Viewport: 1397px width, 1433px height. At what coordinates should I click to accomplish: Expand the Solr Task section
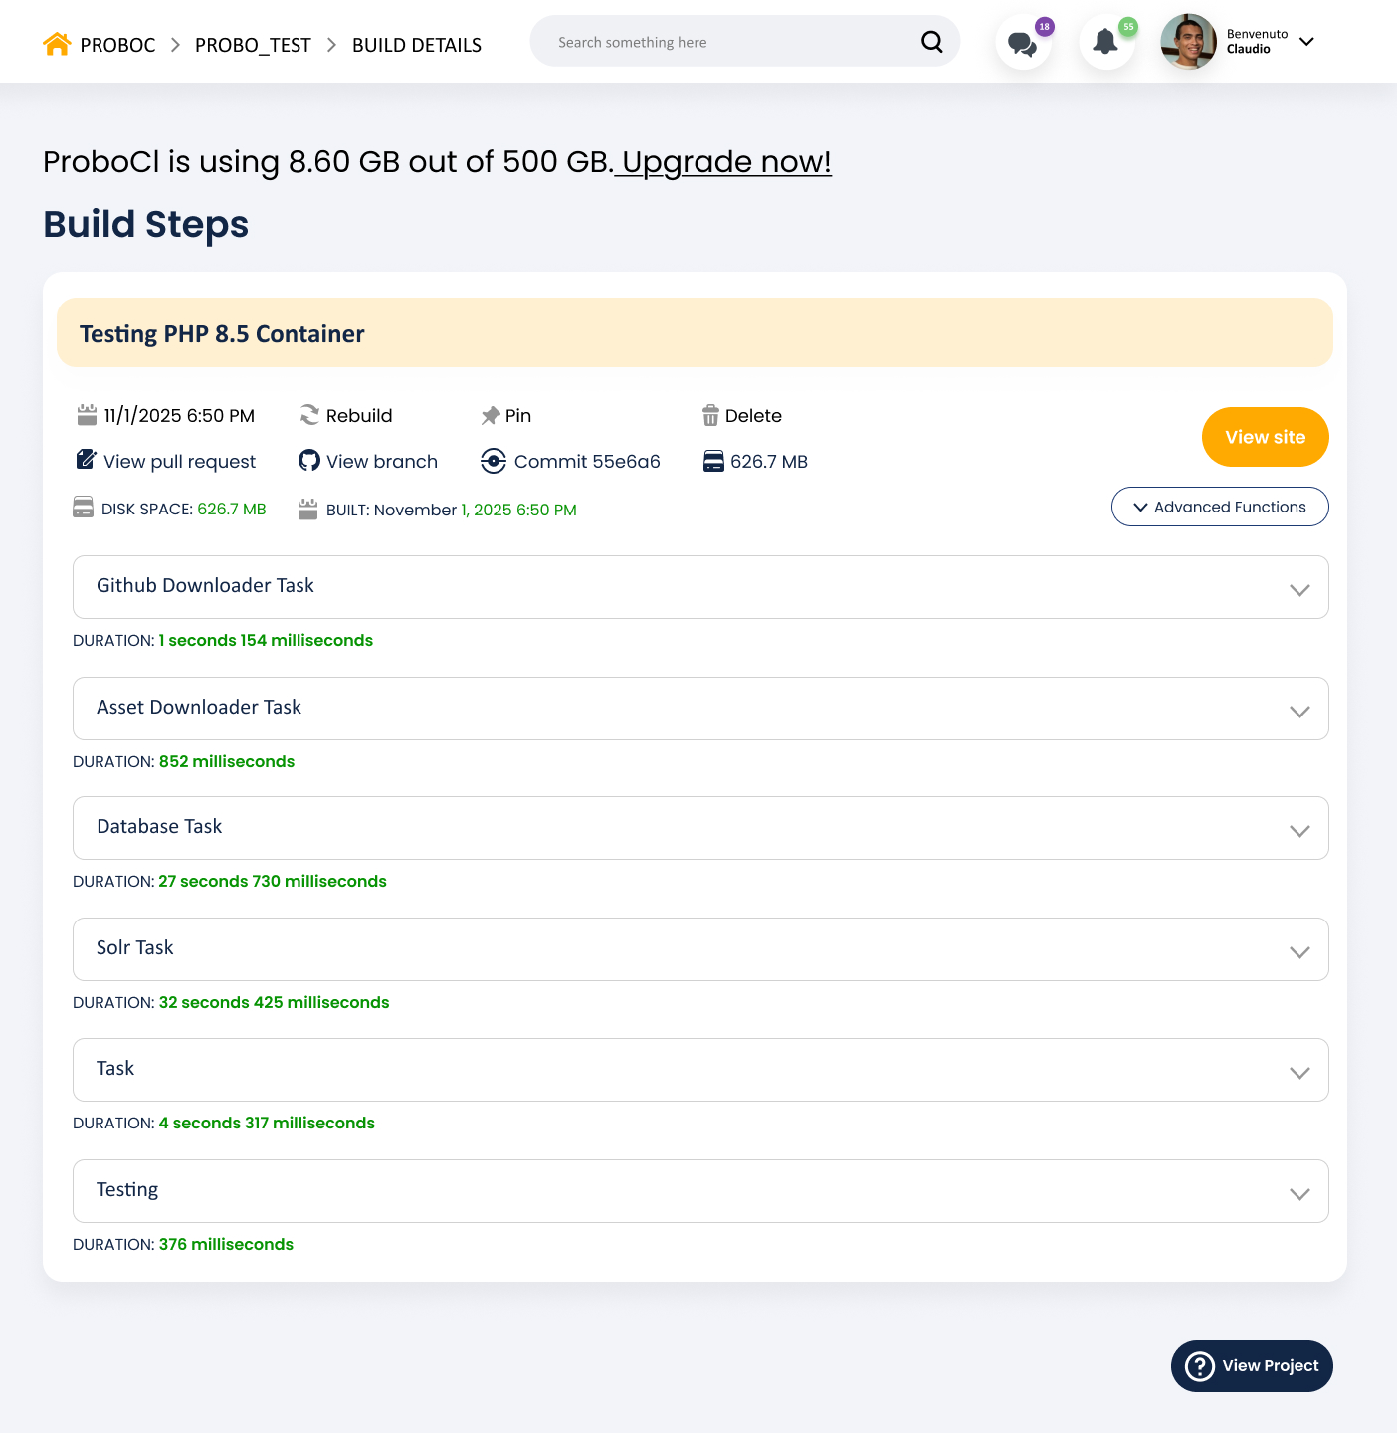click(1298, 951)
